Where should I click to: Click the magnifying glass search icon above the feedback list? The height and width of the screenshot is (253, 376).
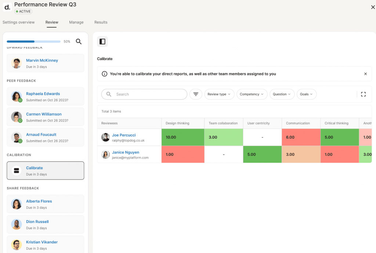[x=79, y=41]
